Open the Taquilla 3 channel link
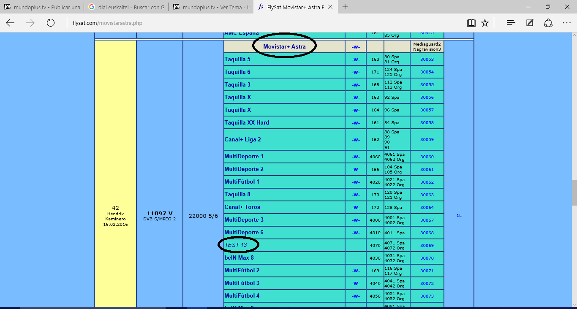The height and width of the screenshot is (309, 577). pos(237,84)
